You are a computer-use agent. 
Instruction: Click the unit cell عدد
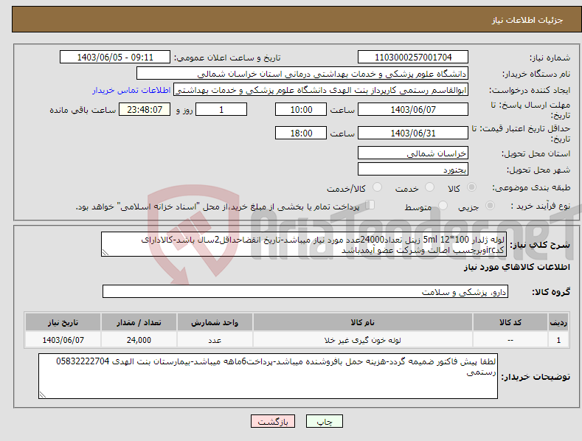(x=215, y=340)
